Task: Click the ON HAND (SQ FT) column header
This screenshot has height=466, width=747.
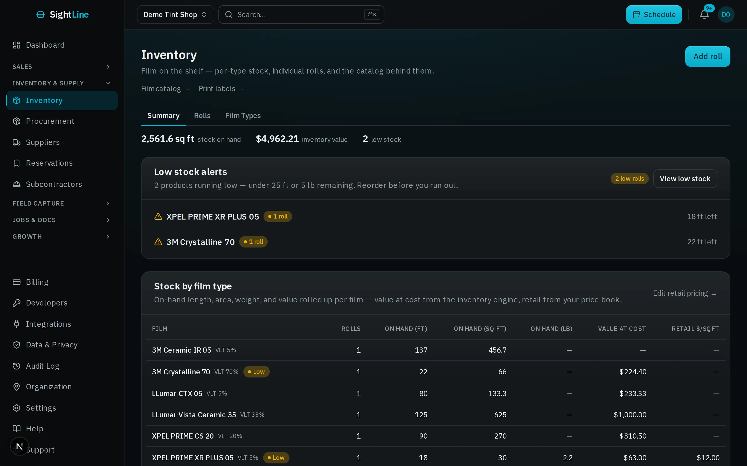Action: coord(480,329)
